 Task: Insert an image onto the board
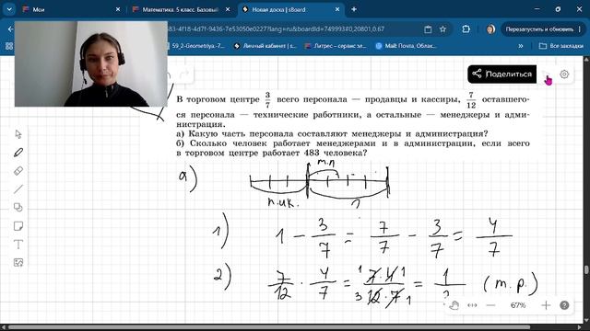(x=18, y=263)
